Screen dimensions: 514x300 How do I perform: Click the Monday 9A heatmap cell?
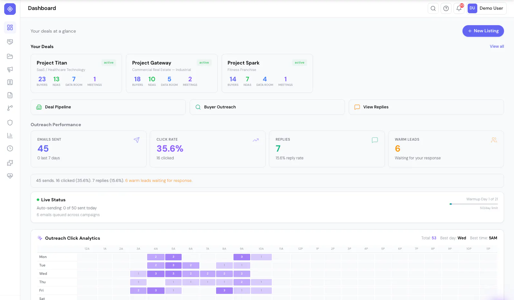242,257
